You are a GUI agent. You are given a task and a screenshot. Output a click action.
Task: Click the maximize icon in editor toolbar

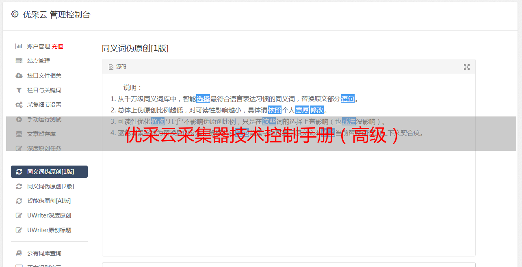tap(467, 67)
